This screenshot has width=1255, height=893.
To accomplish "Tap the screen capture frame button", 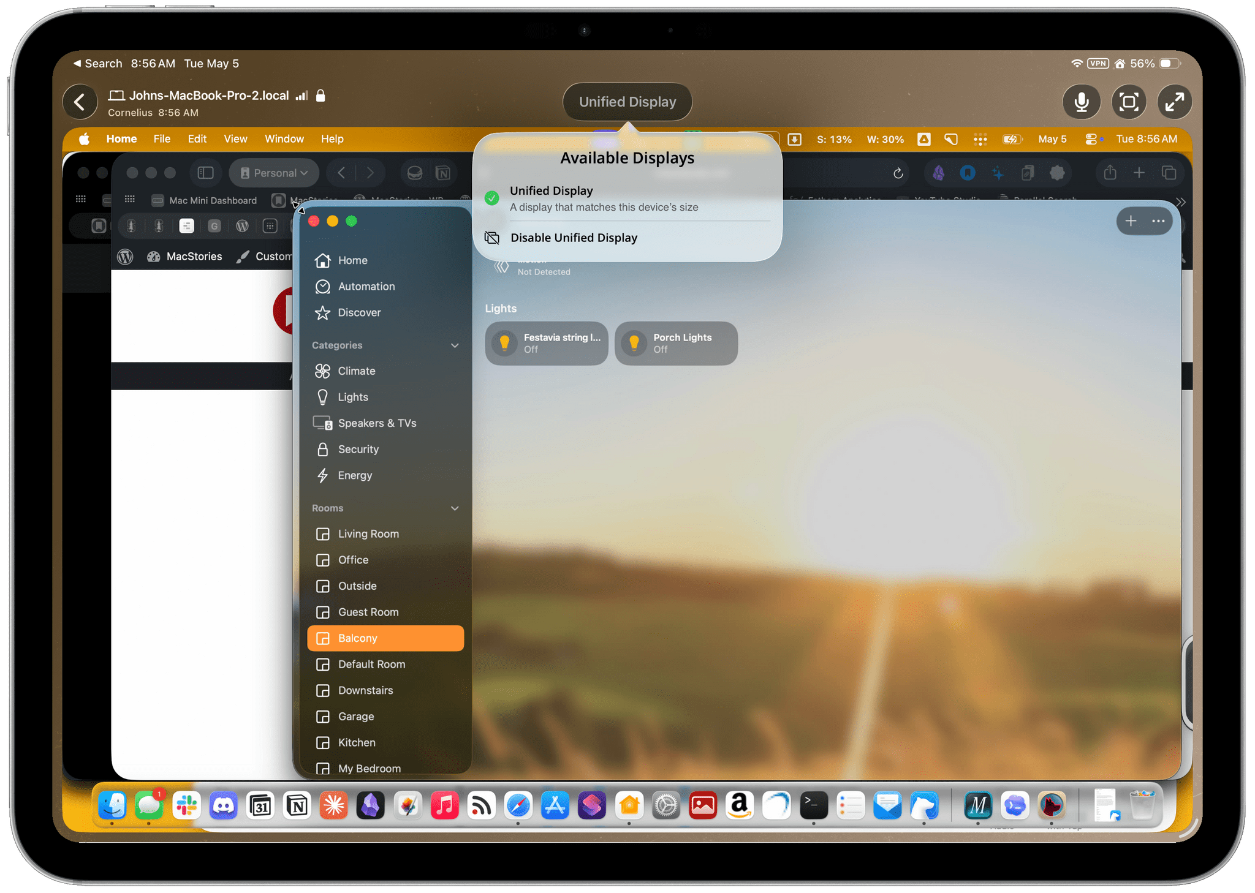I will [x=1129, y=102].
